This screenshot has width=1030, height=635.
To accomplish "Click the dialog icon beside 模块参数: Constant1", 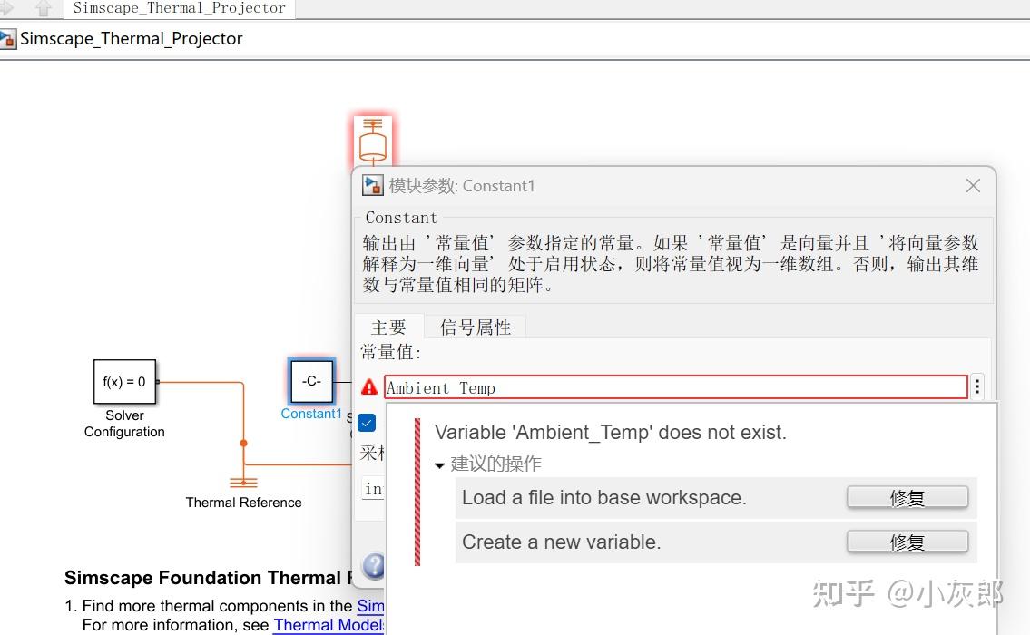I will [x=372, y=185].
